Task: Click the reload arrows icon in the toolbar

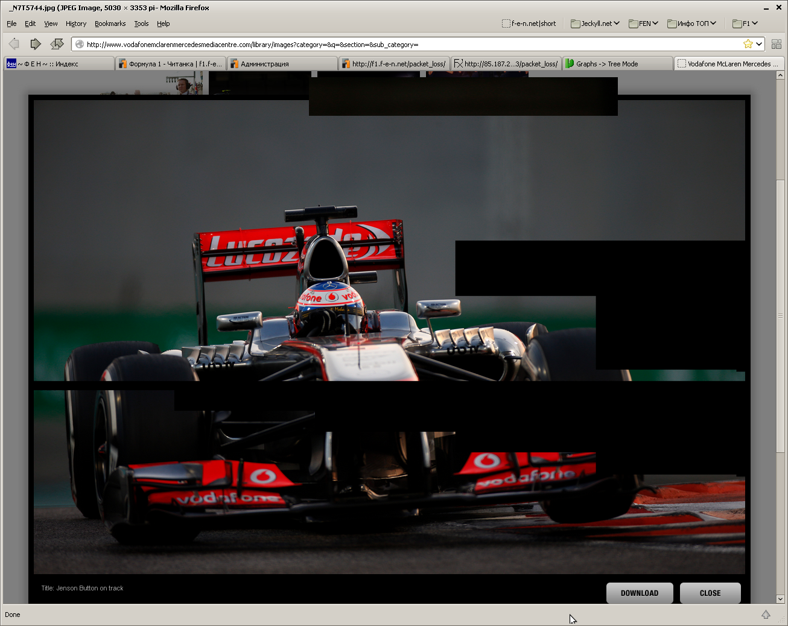Action: (x=57, y=43)
